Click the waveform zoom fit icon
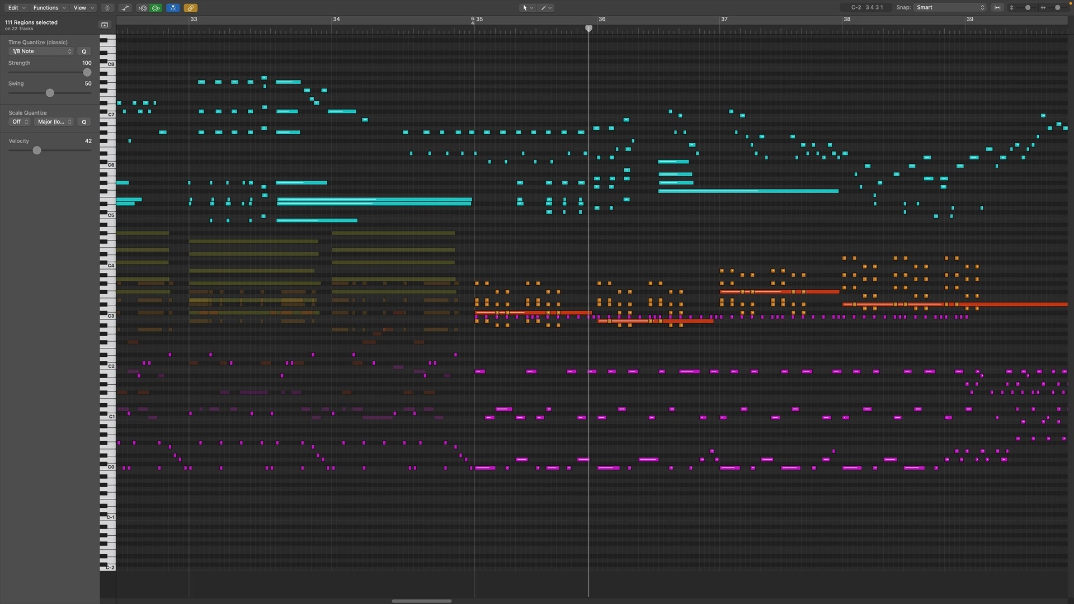The image size is (1074, 604). (x=997, y=8)
